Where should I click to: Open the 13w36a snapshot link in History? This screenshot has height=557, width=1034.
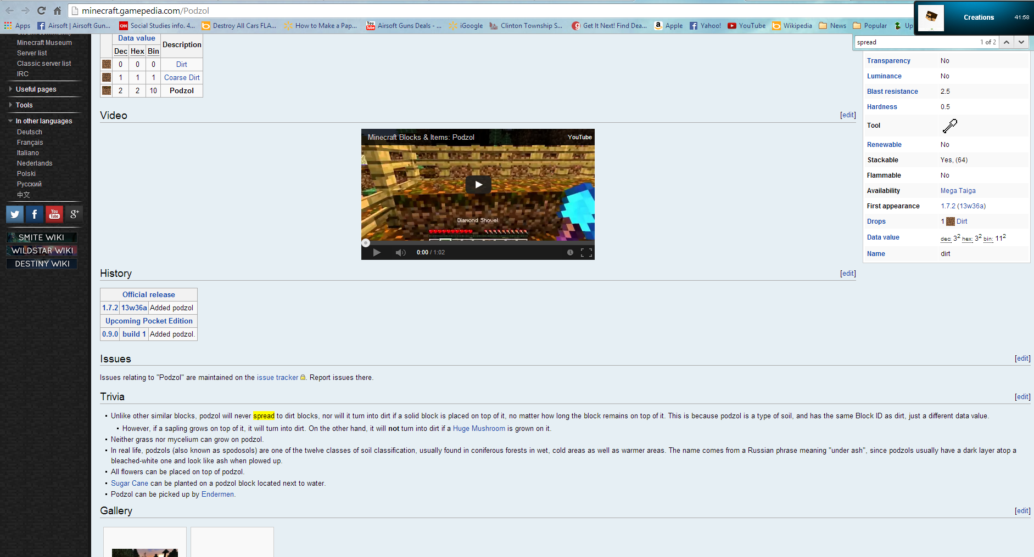(134, 308)
